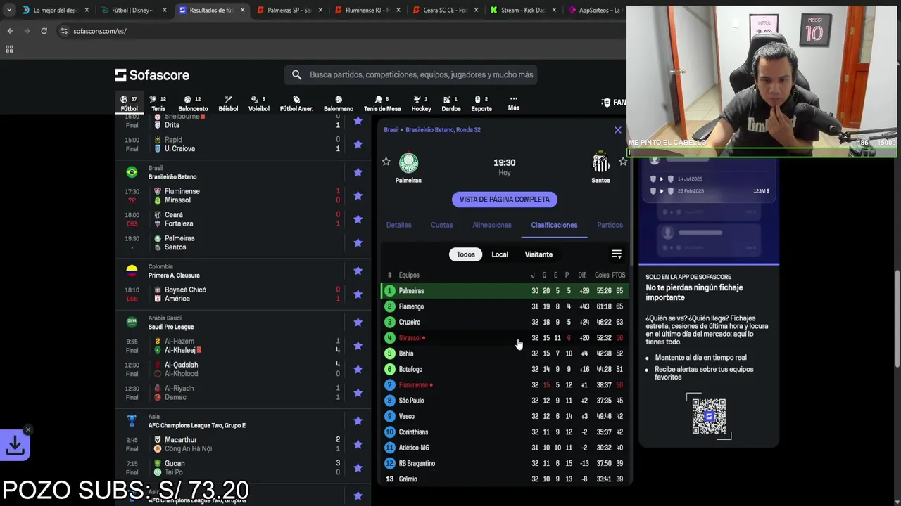
Task: Open the standings view options icon
Action: tap(617, 254)
